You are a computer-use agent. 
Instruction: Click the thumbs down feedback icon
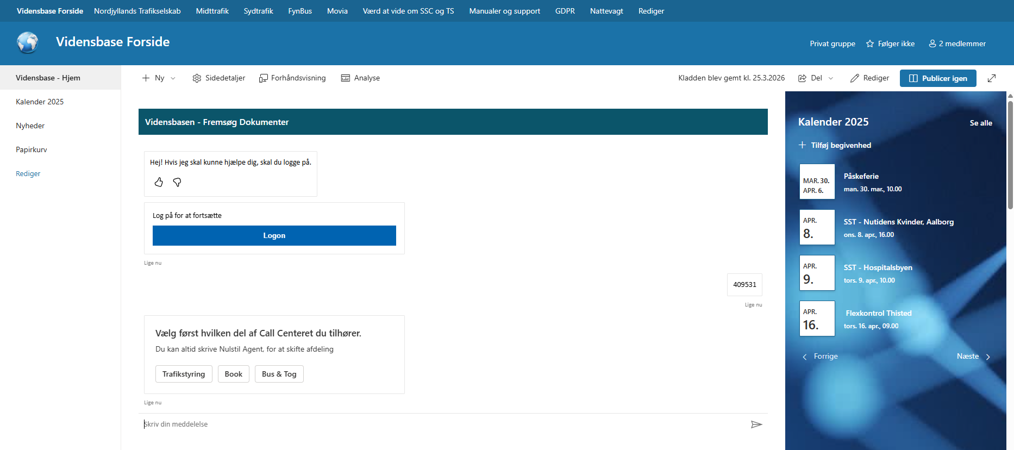coord(177,182)
